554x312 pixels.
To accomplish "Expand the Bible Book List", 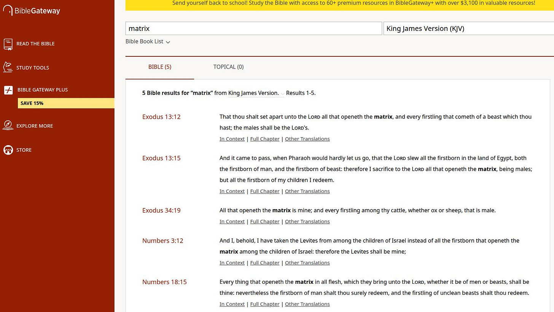I will pos(148,42).
